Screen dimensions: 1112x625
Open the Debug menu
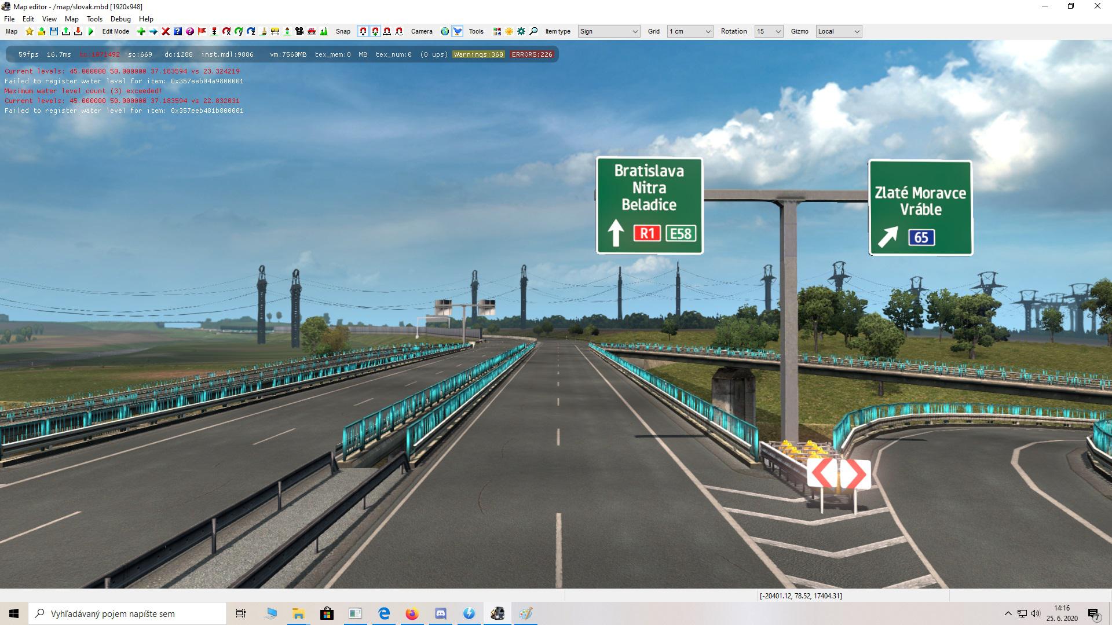pyautogui.click(x=120, y=19)
